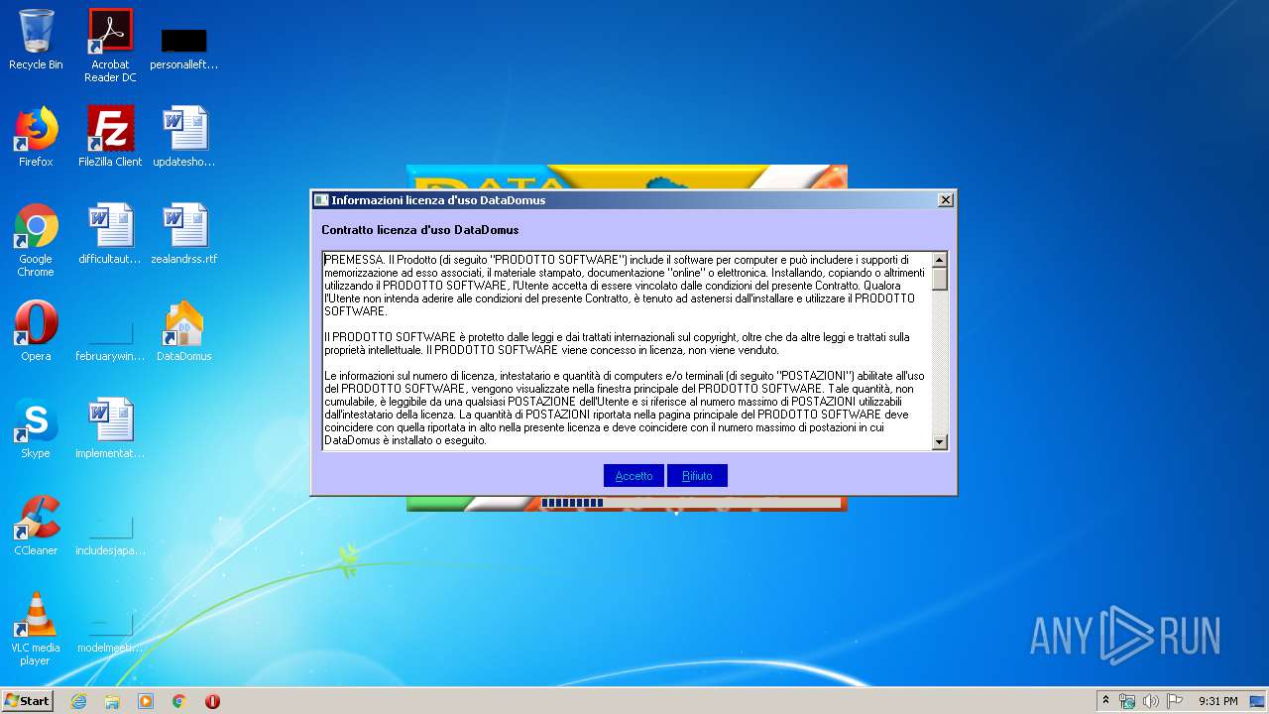Open Internet Explorer from the taskbar

(x=78, y=701)
